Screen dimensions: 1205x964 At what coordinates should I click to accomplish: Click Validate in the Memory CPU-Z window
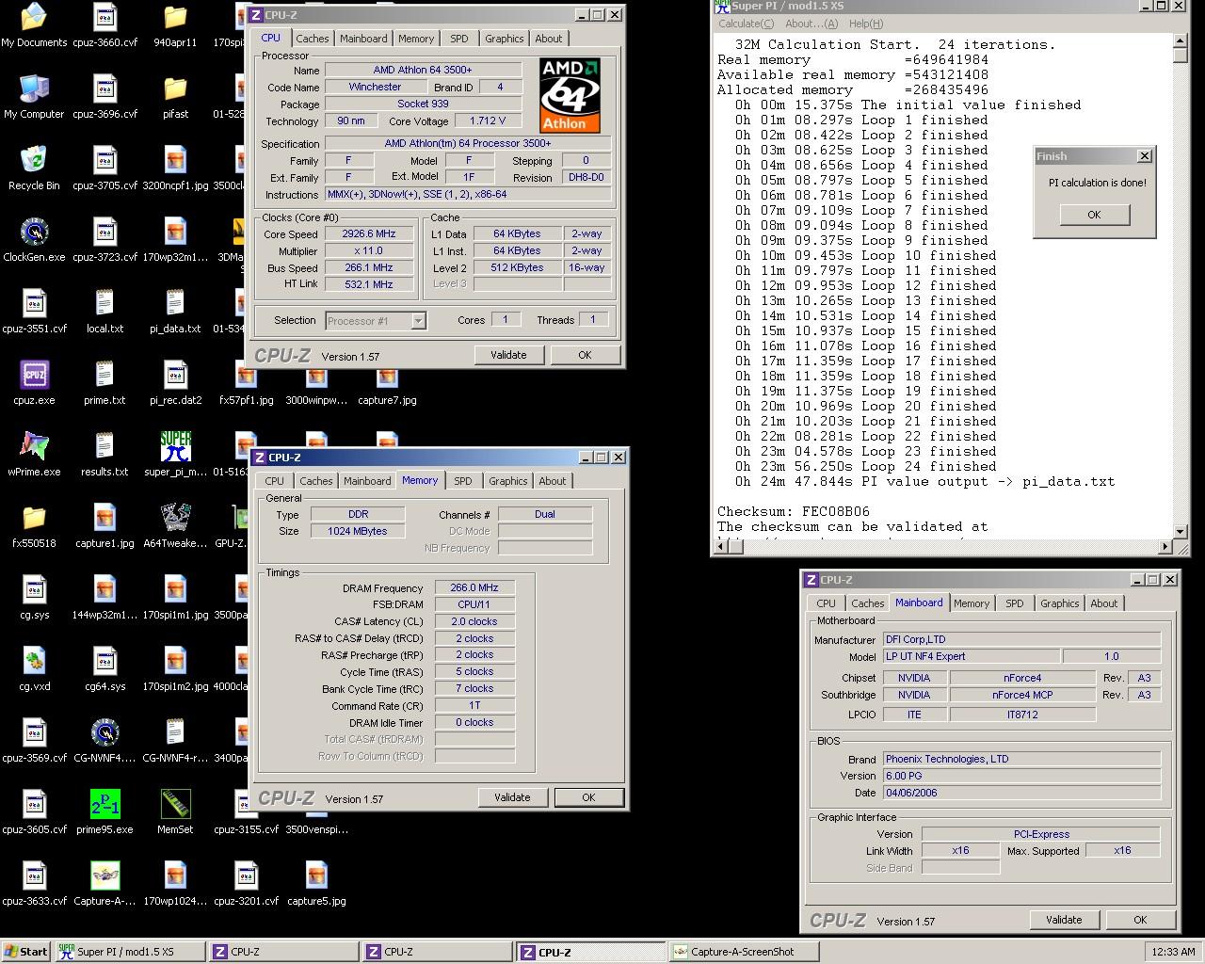(512, 797)
